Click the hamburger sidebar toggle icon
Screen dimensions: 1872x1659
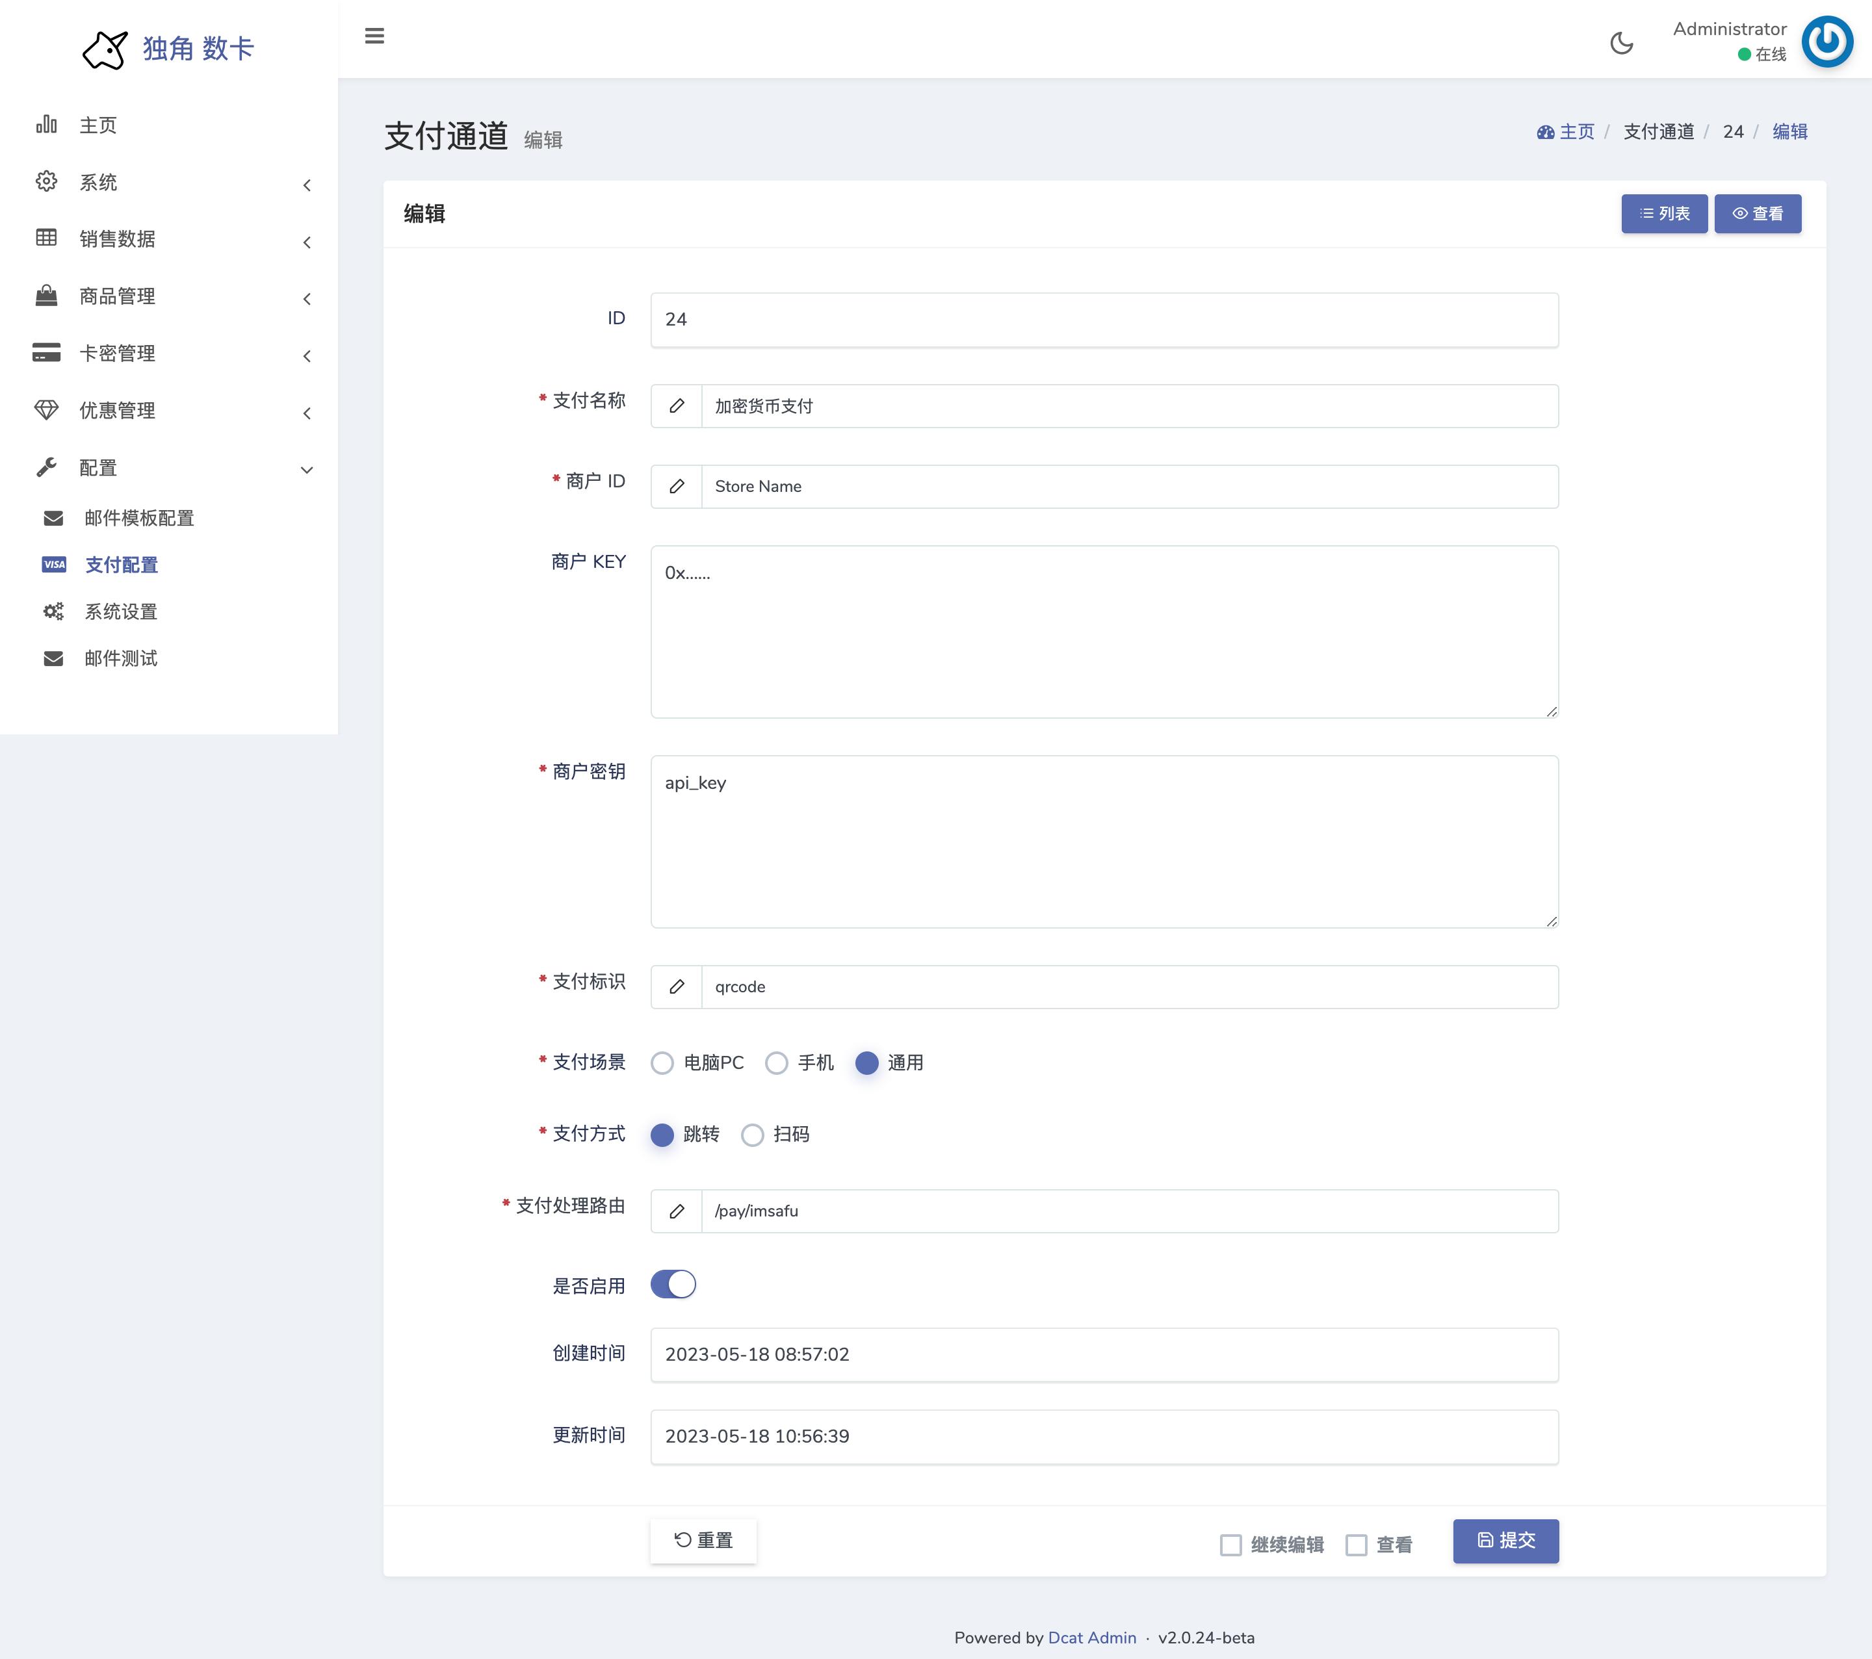pos(374,36)
